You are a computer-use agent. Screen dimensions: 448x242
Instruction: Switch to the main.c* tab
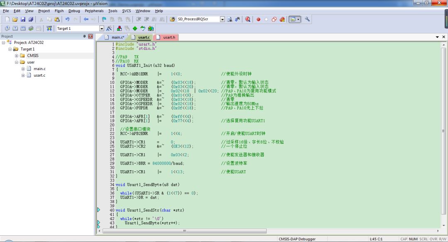[117, 37]
